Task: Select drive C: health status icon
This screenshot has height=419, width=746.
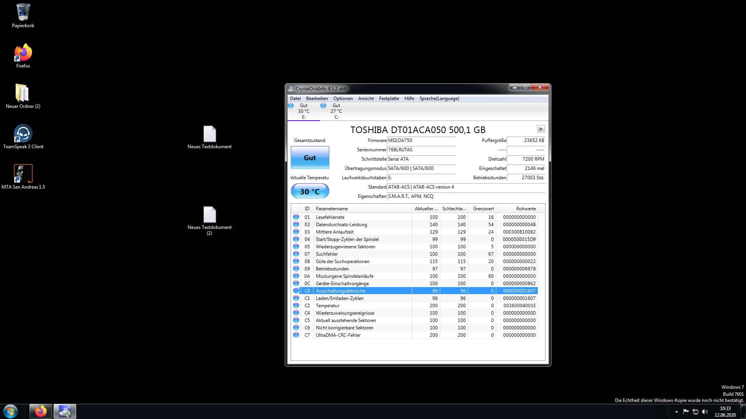Action: pos(323,106)
